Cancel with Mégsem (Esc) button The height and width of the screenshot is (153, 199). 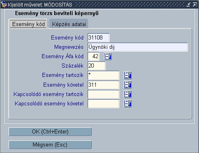tap(50, 145)
